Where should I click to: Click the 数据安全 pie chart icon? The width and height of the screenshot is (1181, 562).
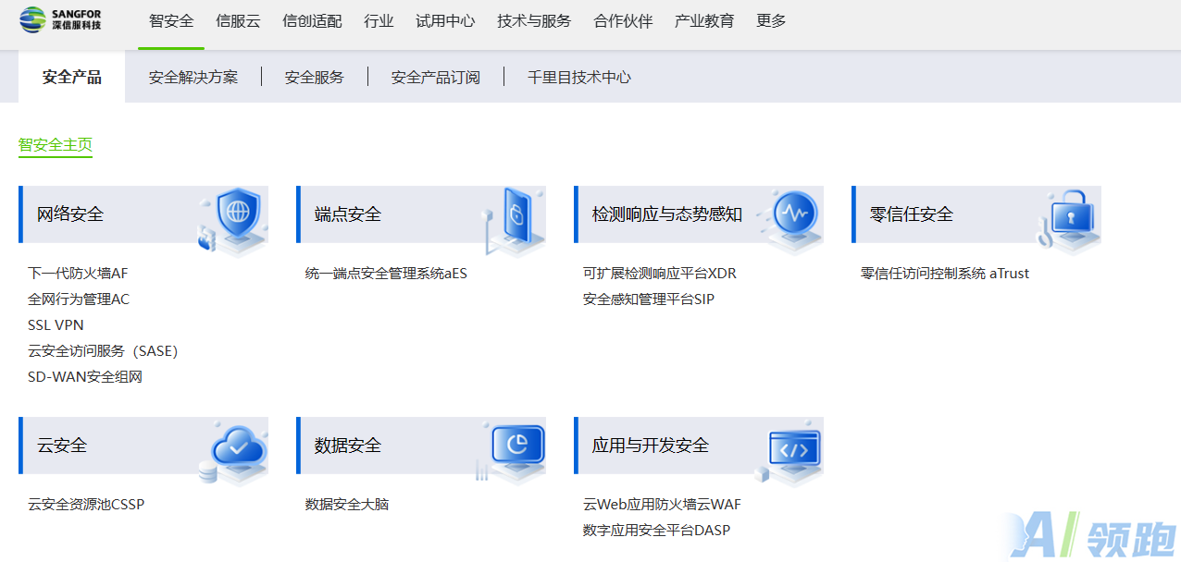[x=512, y=452]
